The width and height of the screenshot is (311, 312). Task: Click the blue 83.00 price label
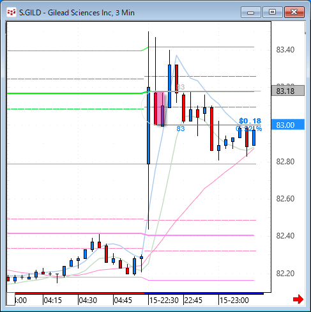[288, 125]
